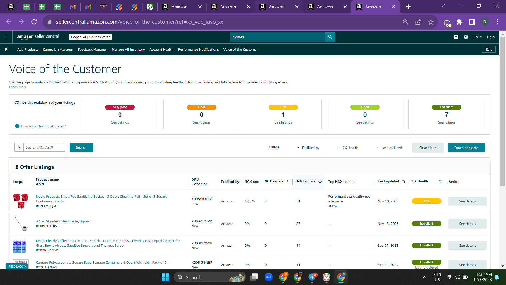Click the Edit favorites button

(489, 49)
